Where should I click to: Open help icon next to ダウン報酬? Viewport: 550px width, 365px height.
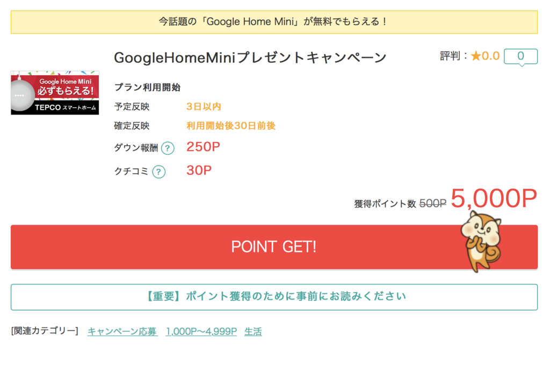pyautogui.click(x=168, y=148)
